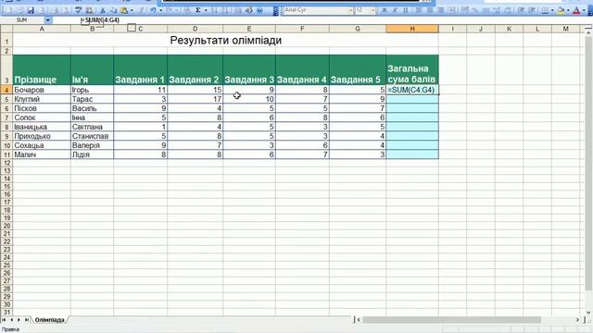Image resolution: width=593 pixels, height=333 pixels.
Task: Go to first sheet with tab navigation arrow
Action: [4, 320]
